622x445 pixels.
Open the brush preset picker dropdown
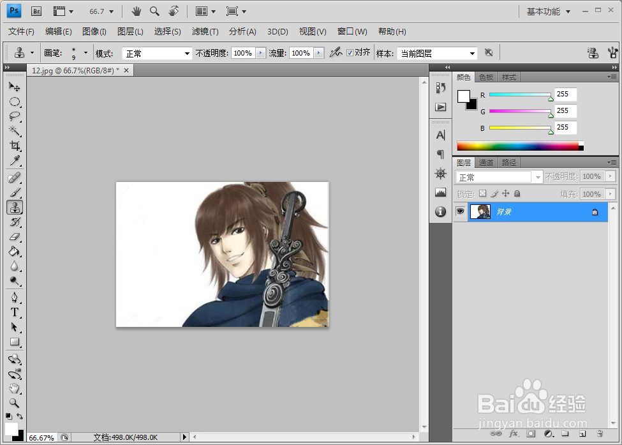(x=85, y=53)
